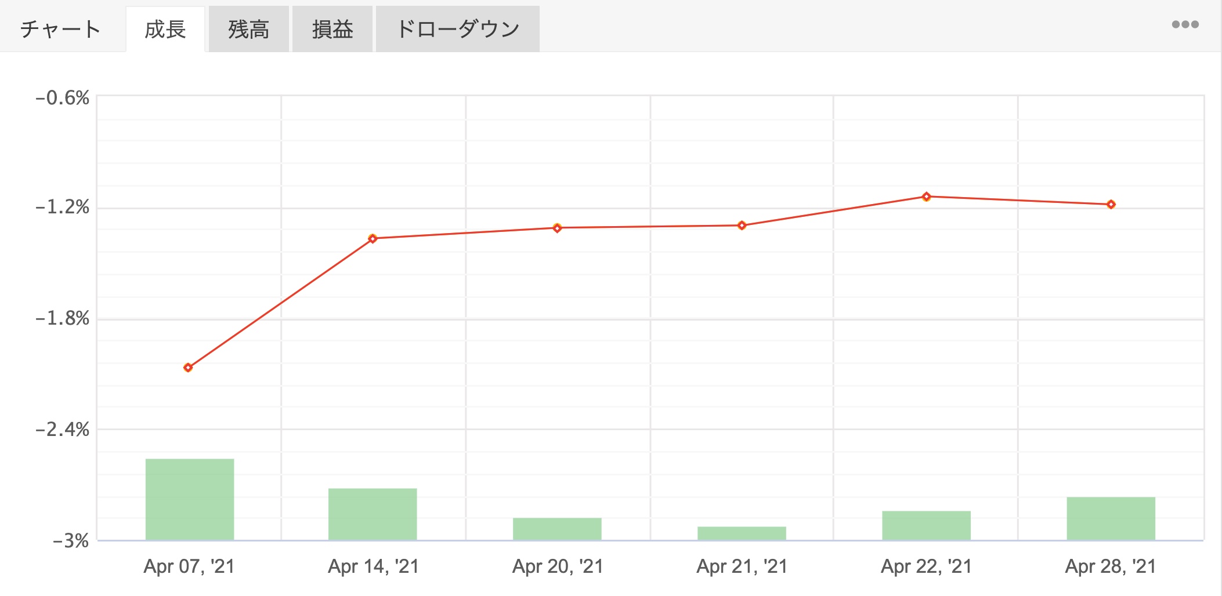Image resolution: width=1222 pixels, height=596 pixels.
Task: Select the Apr 22 green bar
Action: click(x=926, y=525)
